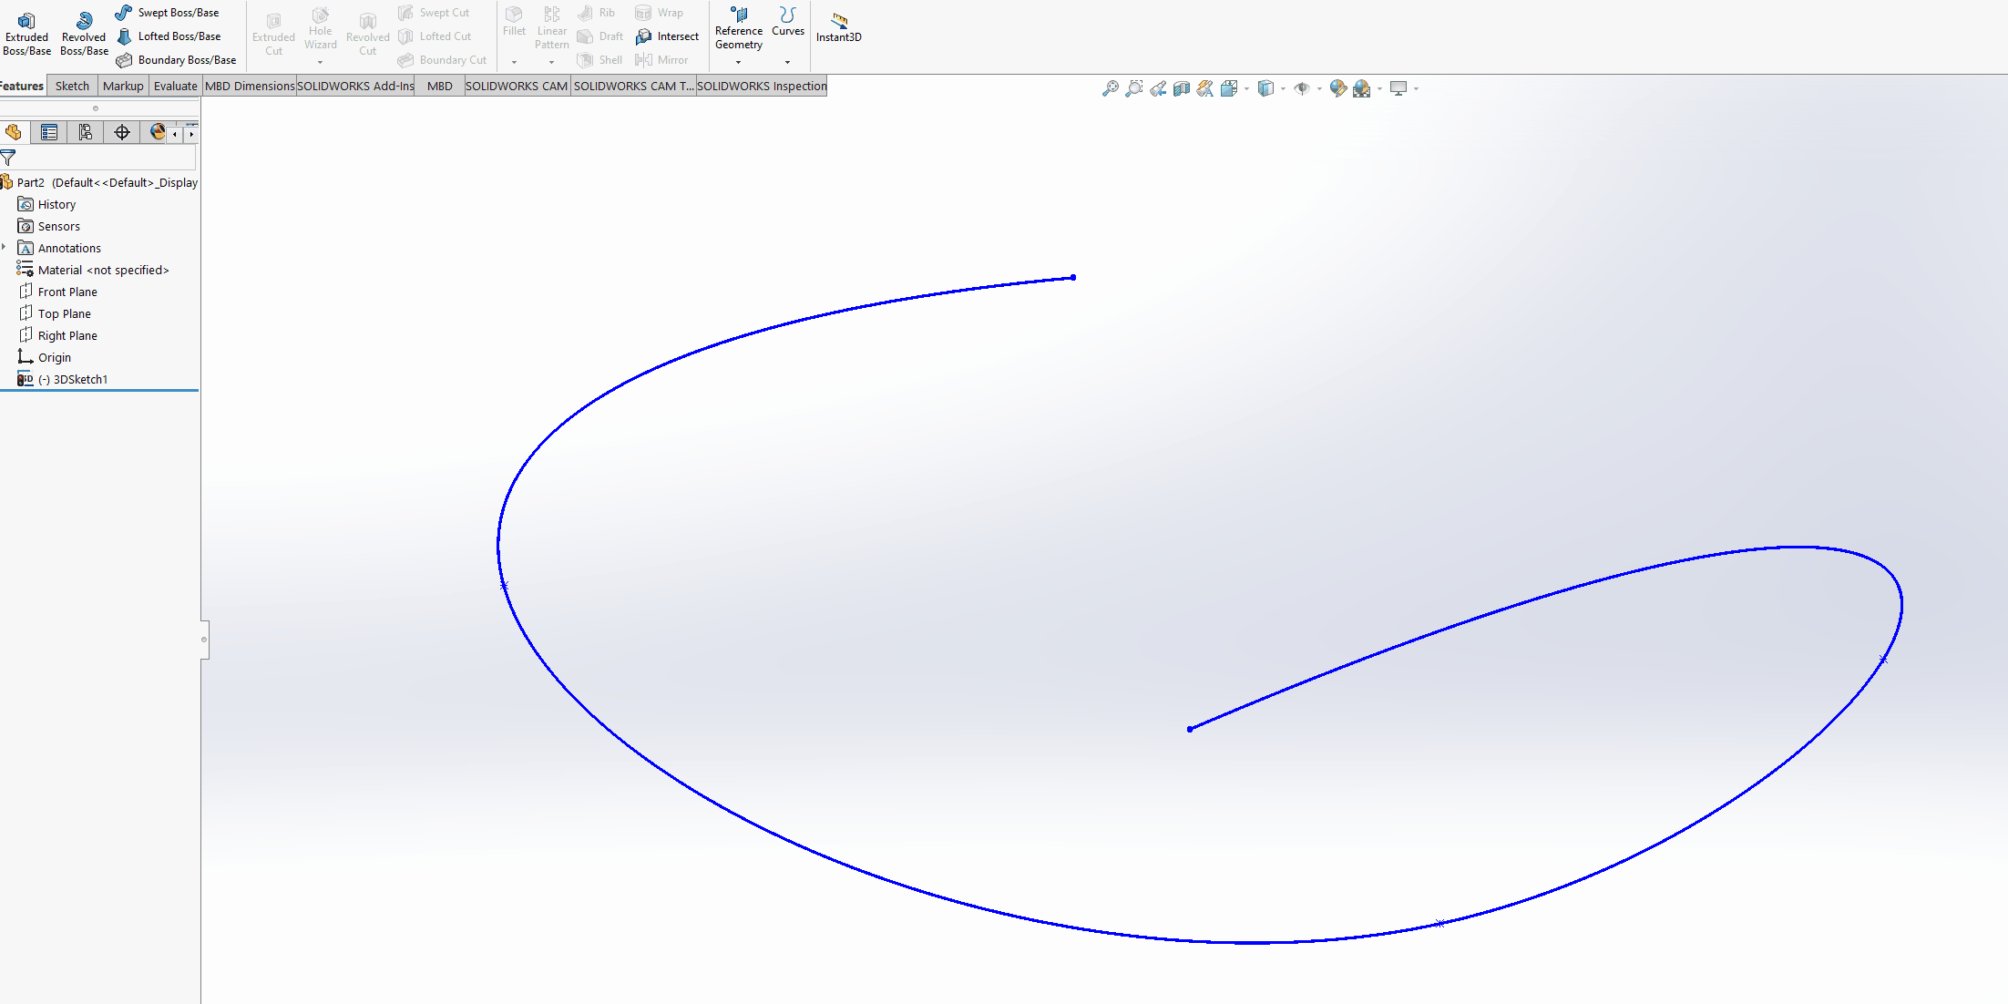This screenshot has width=2008, height=1004.
Task: Switch to the Sketch tab
Action: click(72, 86)
